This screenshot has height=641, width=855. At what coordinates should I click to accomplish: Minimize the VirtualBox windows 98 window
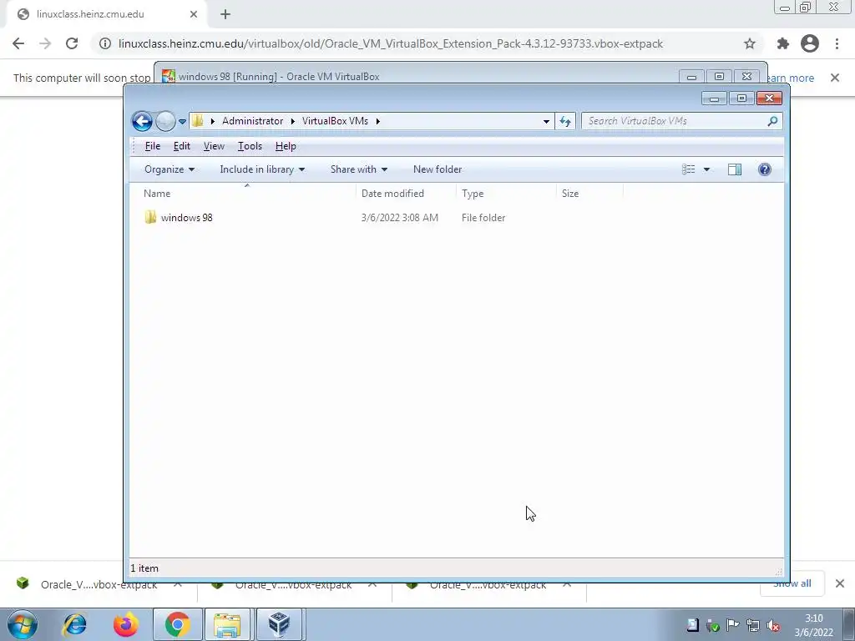pyautogui.click(x=691, y=77)
